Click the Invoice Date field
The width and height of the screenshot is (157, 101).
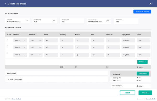[99, 21]
